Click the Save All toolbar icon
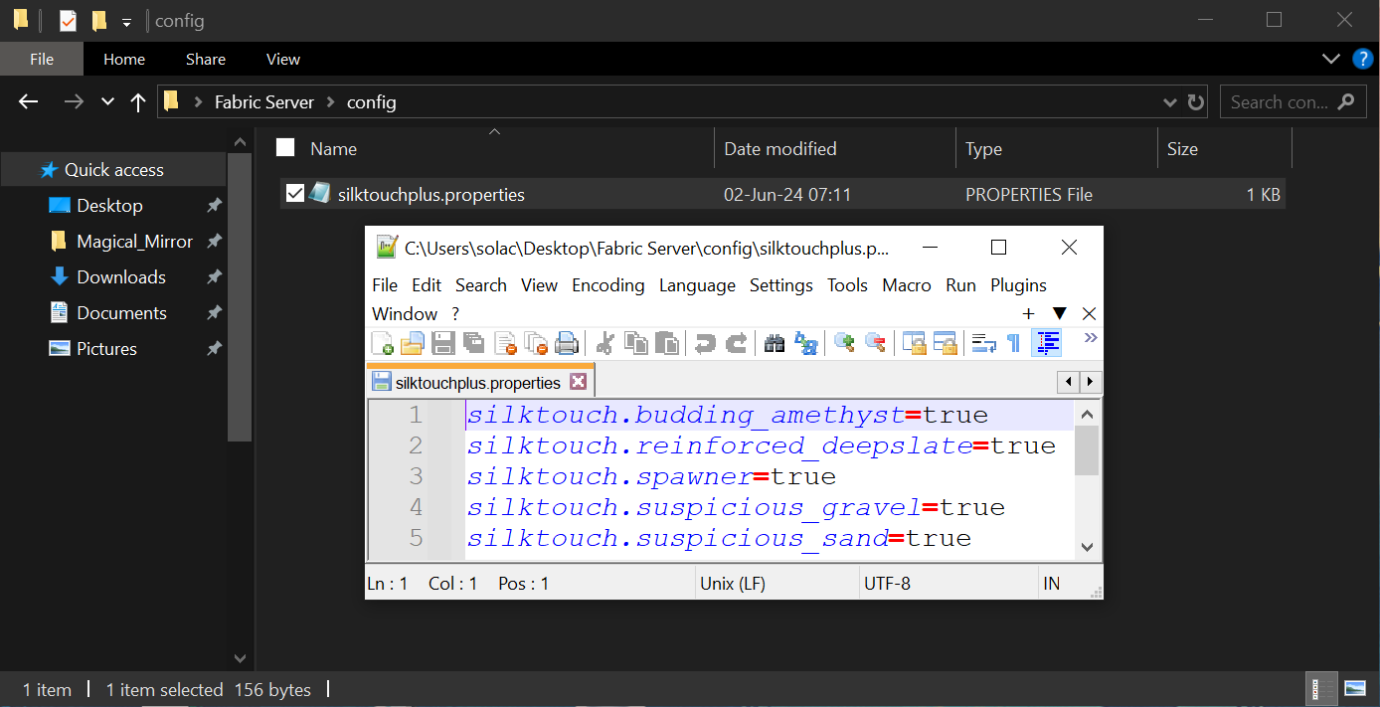The width and height of the screenshot is (1380, 707). [x=474, y=343]
